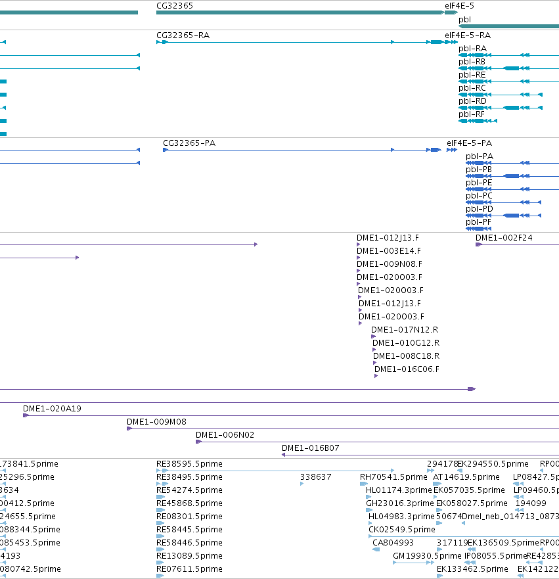Select the DME1-016C06.F label

click(x=407, y=369)
